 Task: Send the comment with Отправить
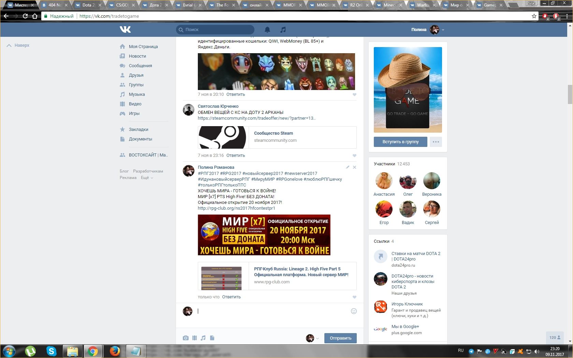coord(340,338)
